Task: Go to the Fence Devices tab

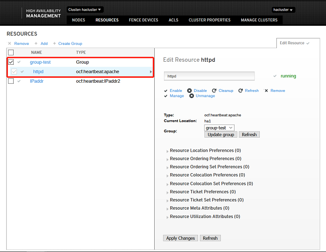Action: point(143,20)
